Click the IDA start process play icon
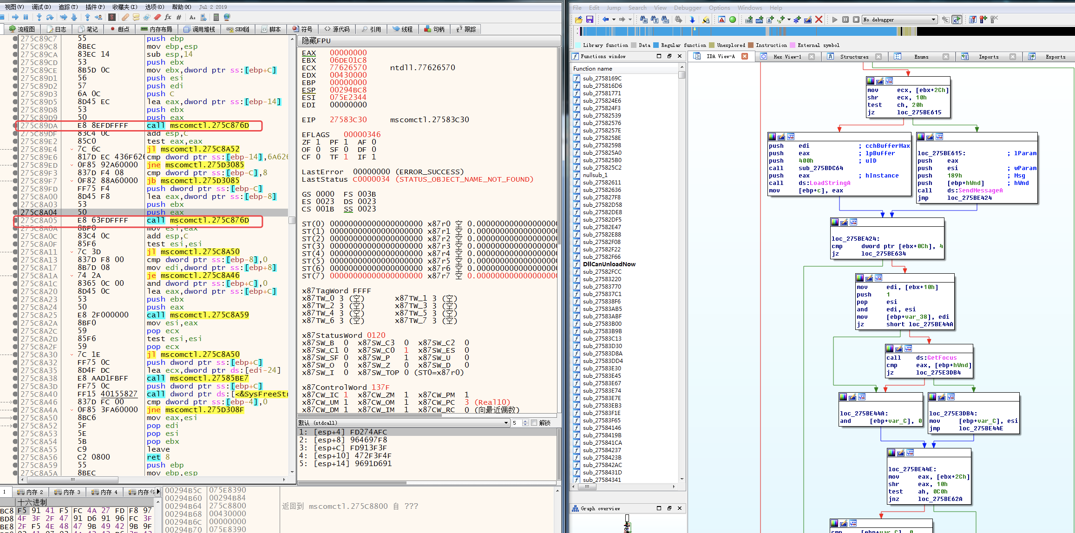Viewport: 1075px width, 533px height. click(x=835, y=20)
